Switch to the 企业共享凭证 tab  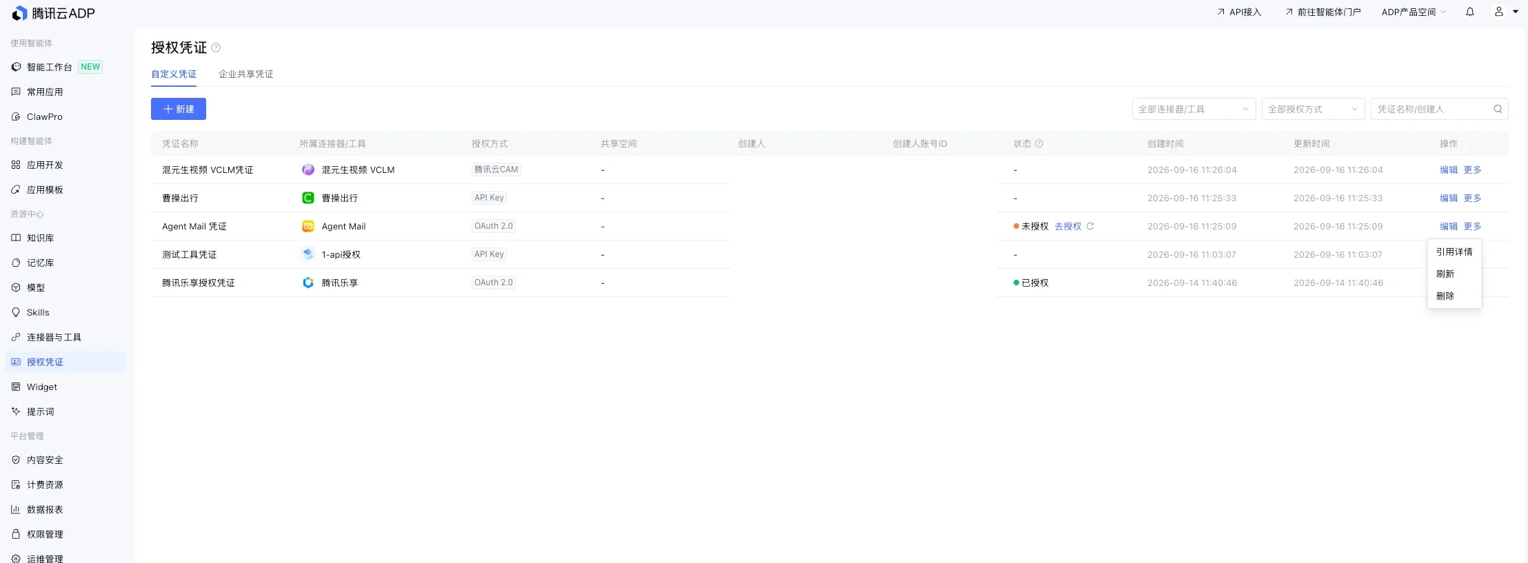click(x=246, y=74)
